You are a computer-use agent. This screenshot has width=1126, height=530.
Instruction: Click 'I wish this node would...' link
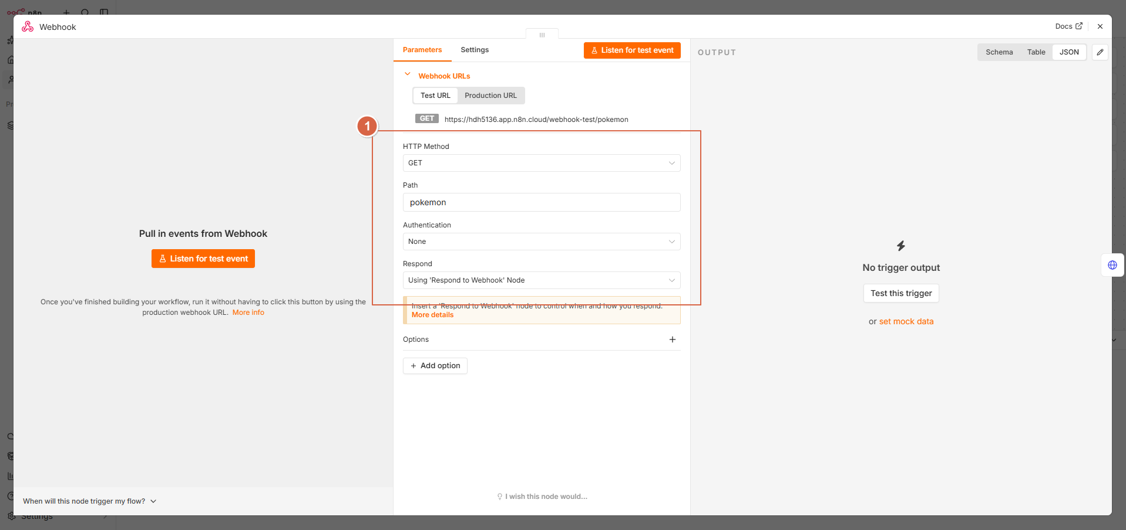(542, 497)
